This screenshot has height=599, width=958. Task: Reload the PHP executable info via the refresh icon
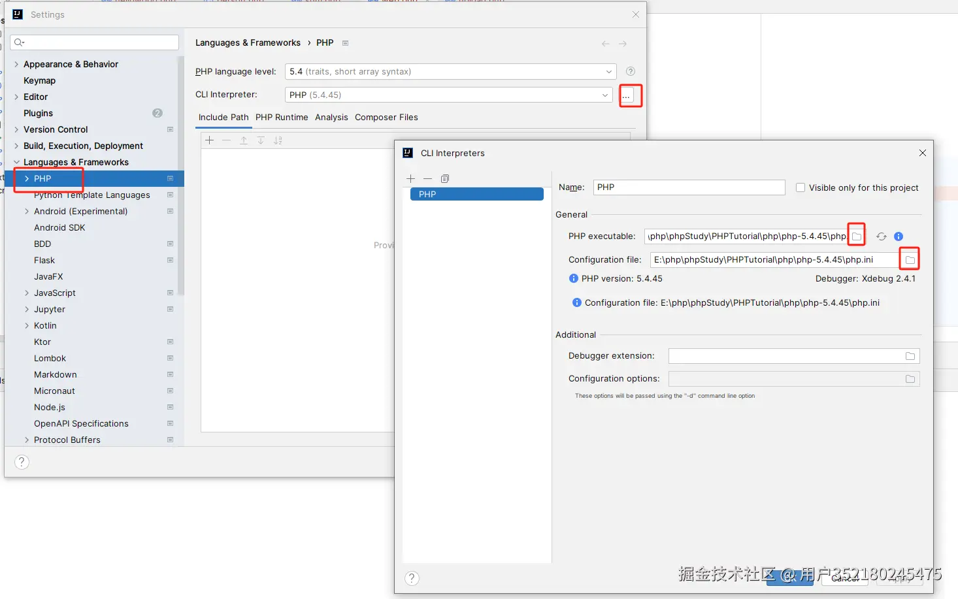point(882,236)
